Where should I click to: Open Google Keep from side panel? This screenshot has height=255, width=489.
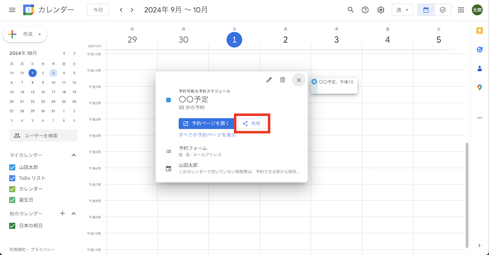click(479, 31)
